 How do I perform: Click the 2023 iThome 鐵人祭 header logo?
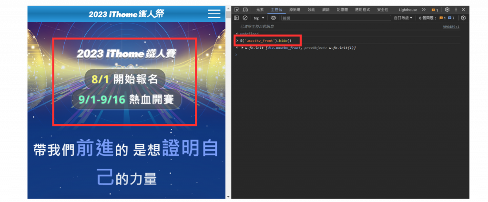tap(126, 14)
